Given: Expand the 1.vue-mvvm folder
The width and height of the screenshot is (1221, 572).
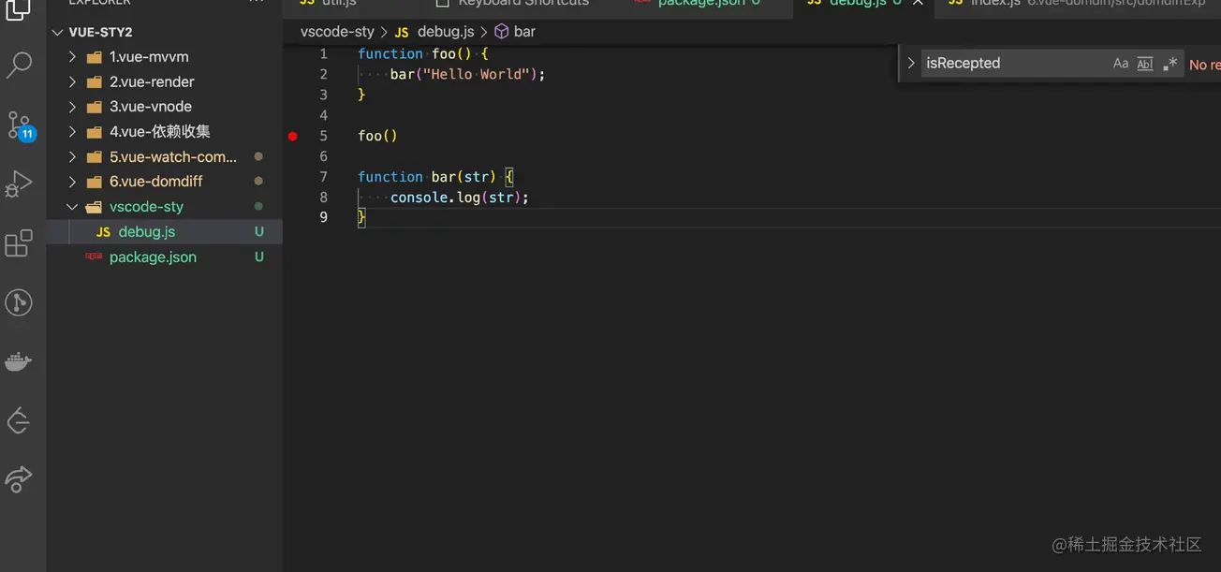Looking at the screenshot, I should (x=73, y=57).
